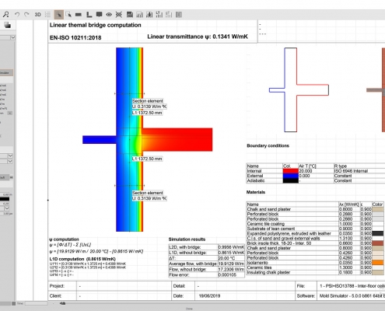
Task: Choose the box selection pointer tool
Action: (x=68, y=15)
